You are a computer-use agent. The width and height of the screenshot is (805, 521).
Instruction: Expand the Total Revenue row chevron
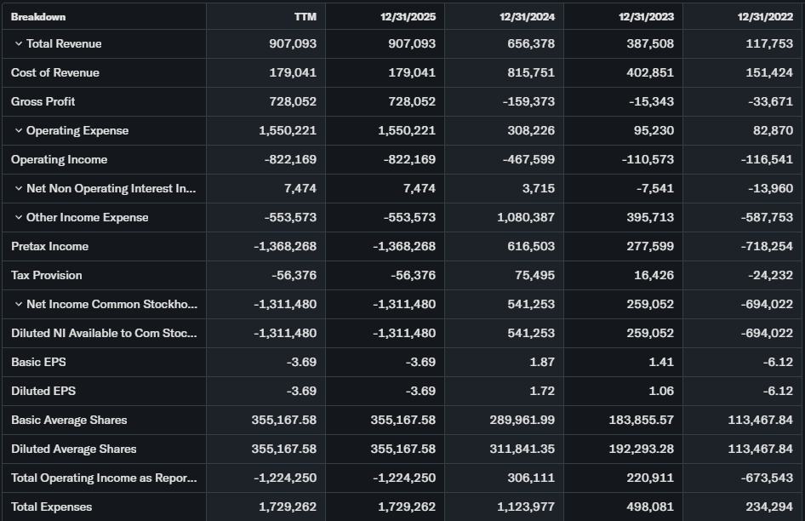[19, 44]
